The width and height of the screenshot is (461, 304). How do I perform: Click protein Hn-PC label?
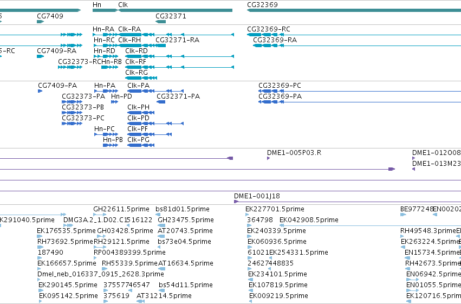105,129
